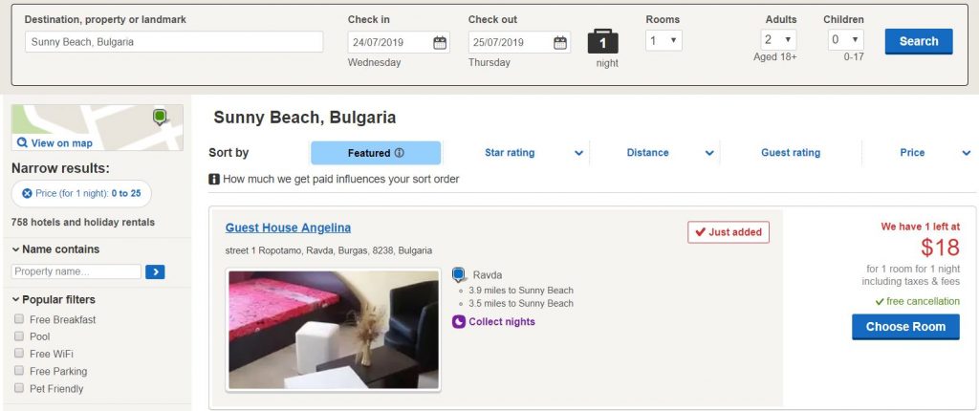Open the Rooms dropdown
The width and height of the screenshot is (979, 411).
[664, 41]
